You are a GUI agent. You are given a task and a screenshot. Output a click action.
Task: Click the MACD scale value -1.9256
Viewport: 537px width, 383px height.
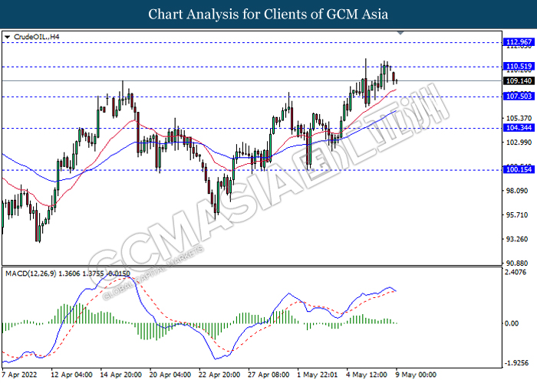point(516,362)
